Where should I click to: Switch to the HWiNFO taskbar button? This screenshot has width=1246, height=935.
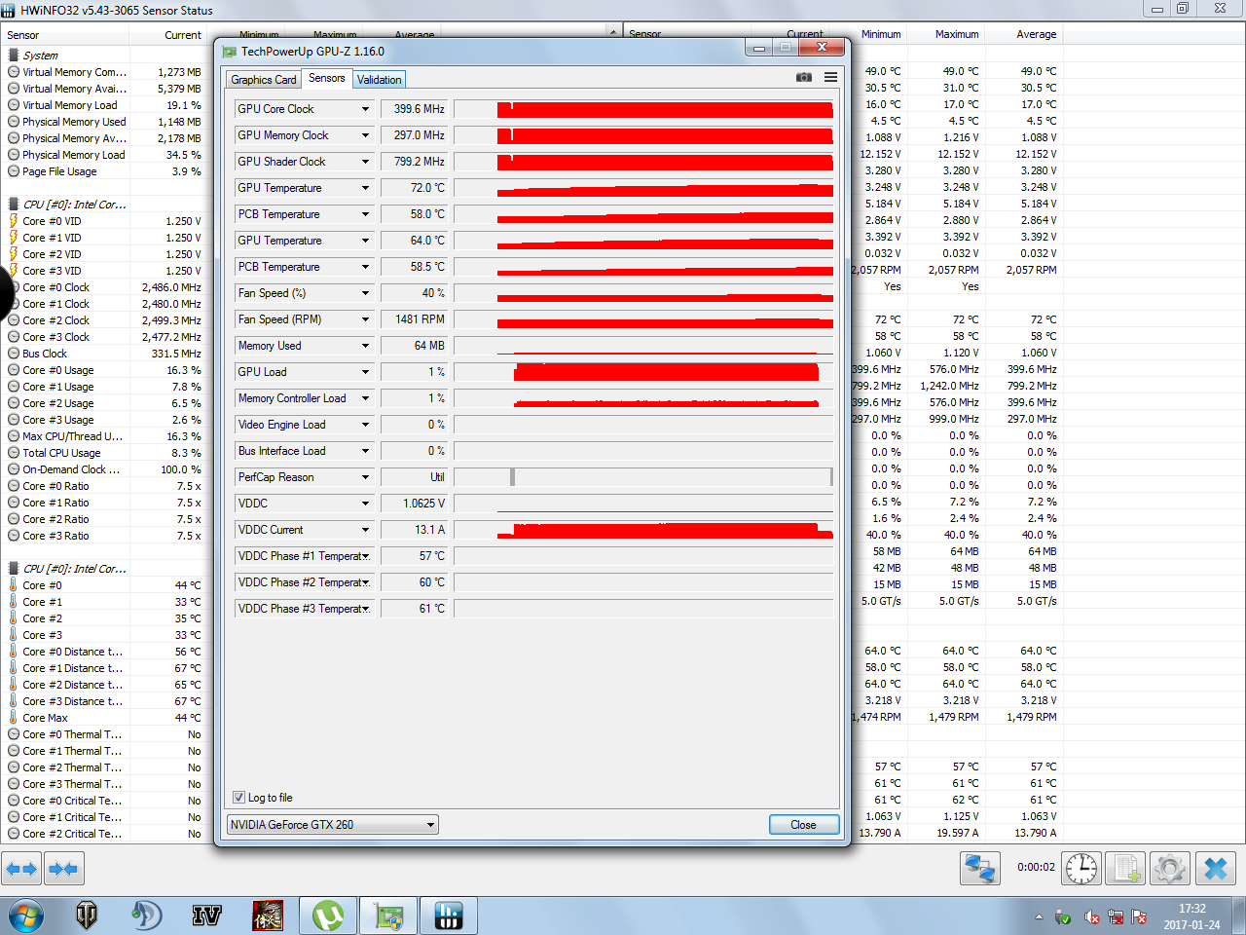tap(449, 916)
